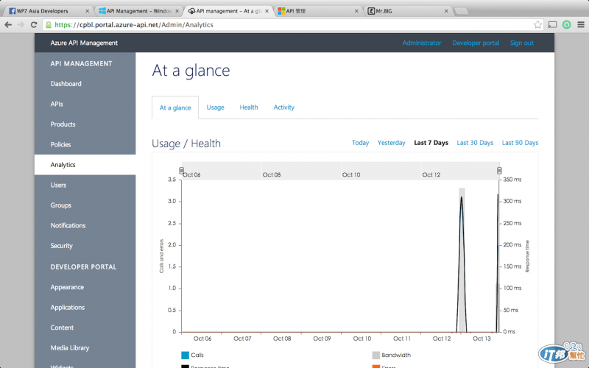
Task: Reload the page with the refresh icon
Action: click(x=34, y=25)
